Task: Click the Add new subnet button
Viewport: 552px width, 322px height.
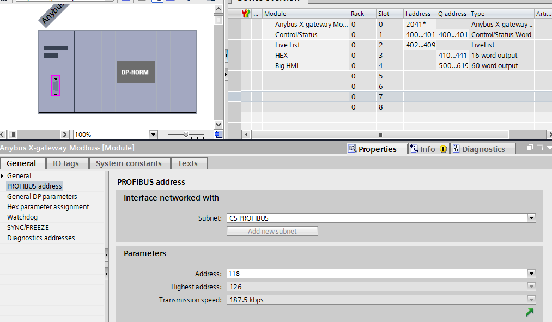Action: coord(272,231)
